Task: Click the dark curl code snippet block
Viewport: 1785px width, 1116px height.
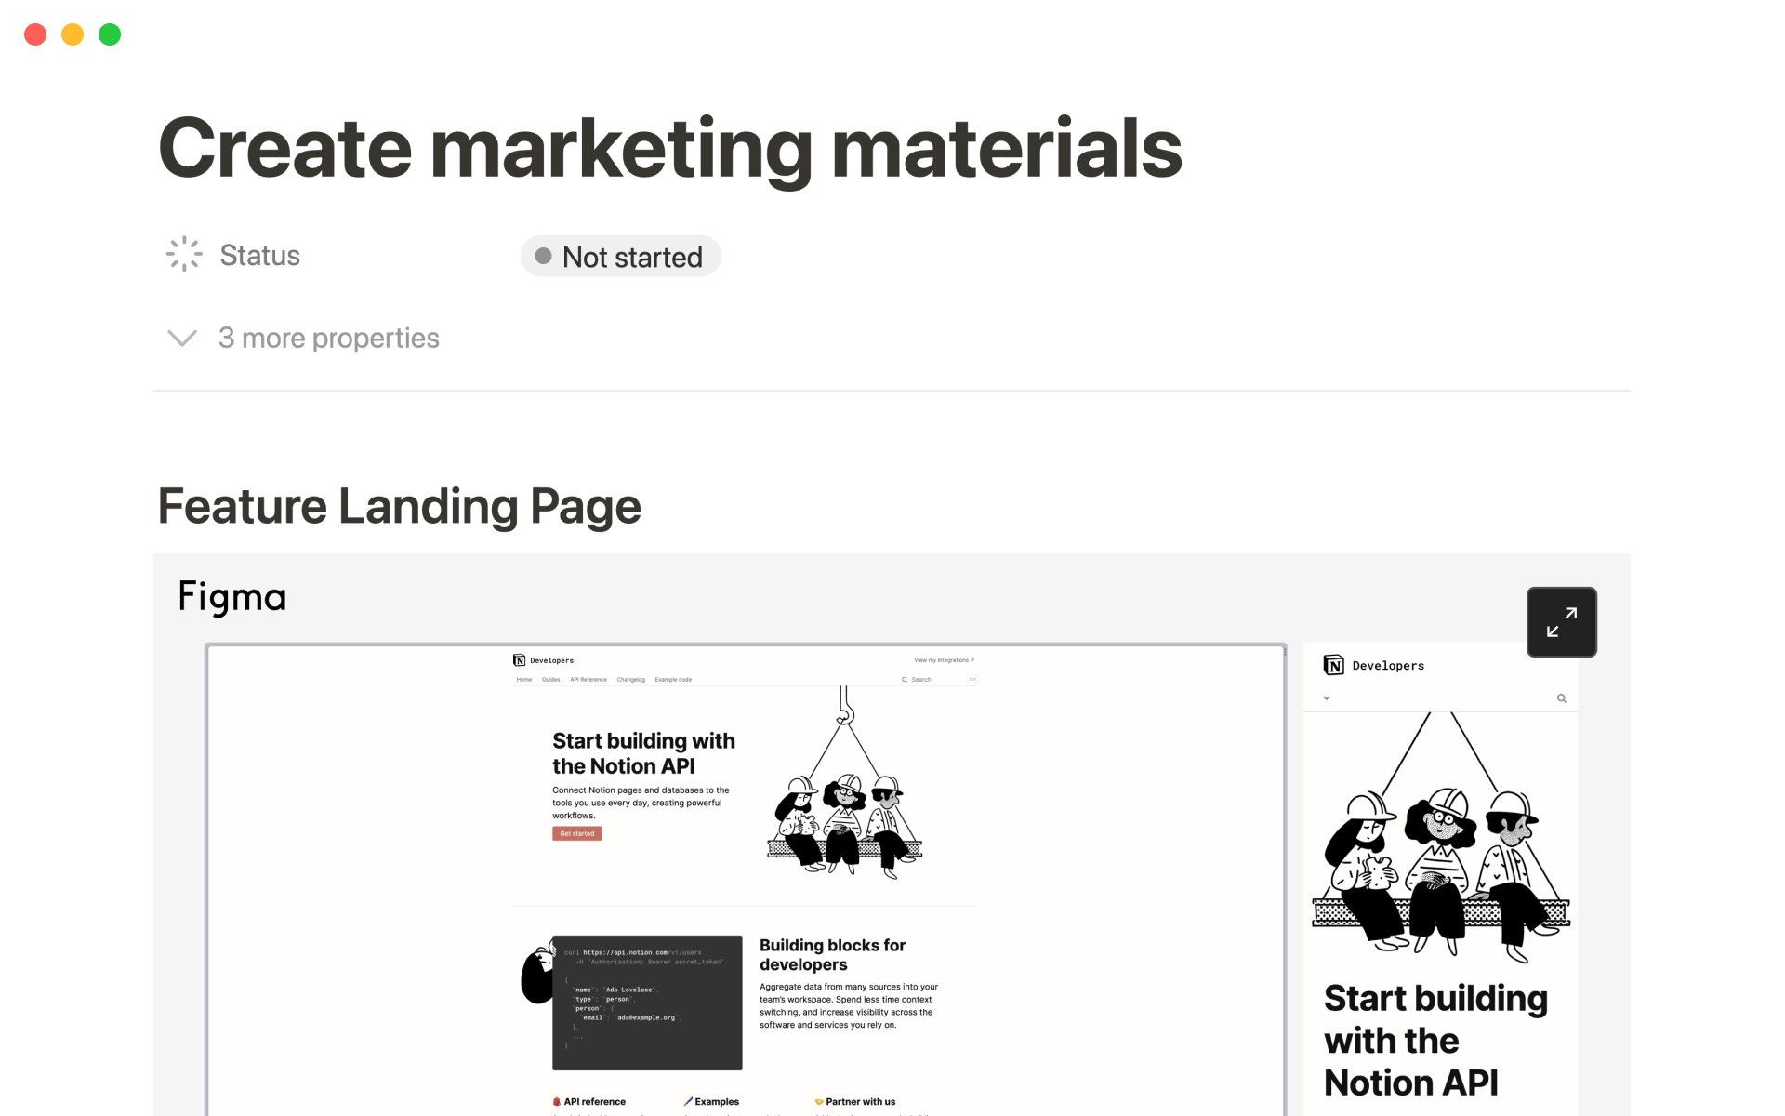Action: [x=647, y=1003]
